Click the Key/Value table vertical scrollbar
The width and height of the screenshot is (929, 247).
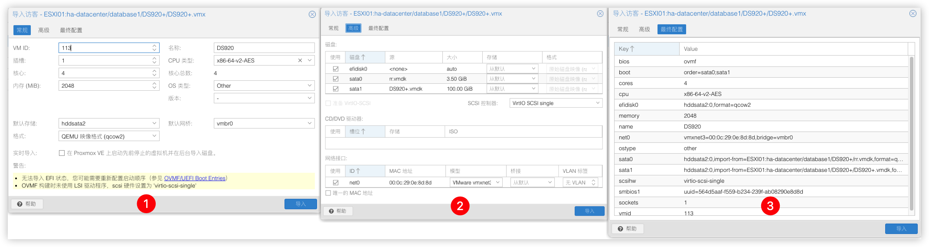click(x=911, y=130)
